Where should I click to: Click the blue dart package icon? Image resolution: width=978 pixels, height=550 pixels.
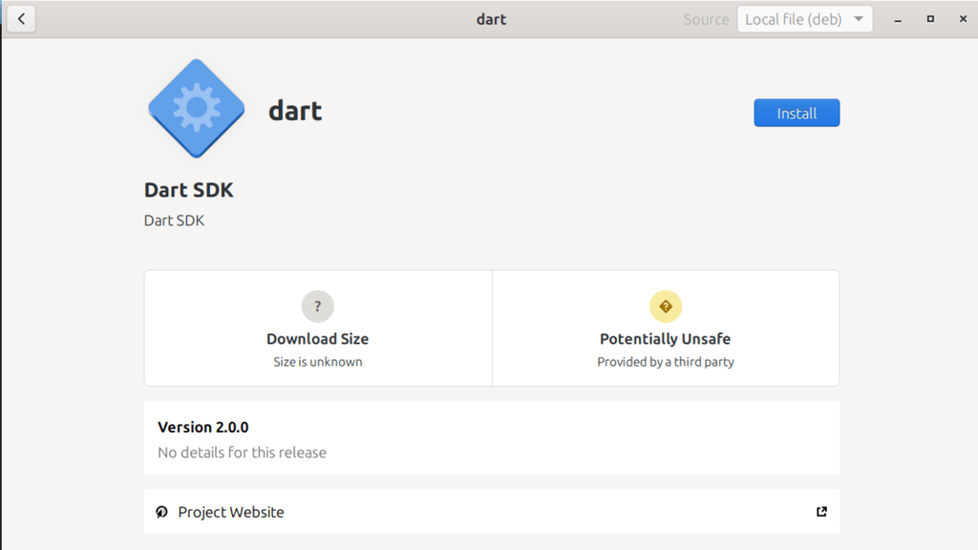pos(197,109)
